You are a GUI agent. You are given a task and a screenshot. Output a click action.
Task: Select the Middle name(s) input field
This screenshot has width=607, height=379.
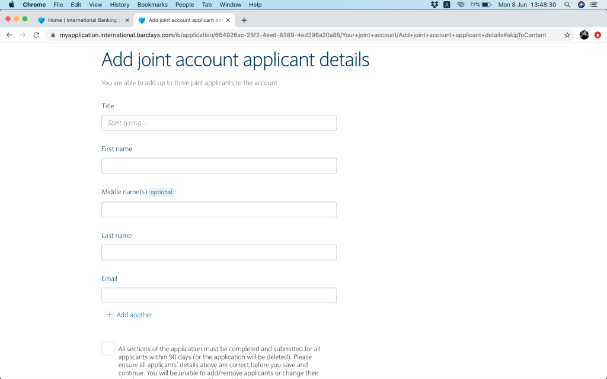219,210
